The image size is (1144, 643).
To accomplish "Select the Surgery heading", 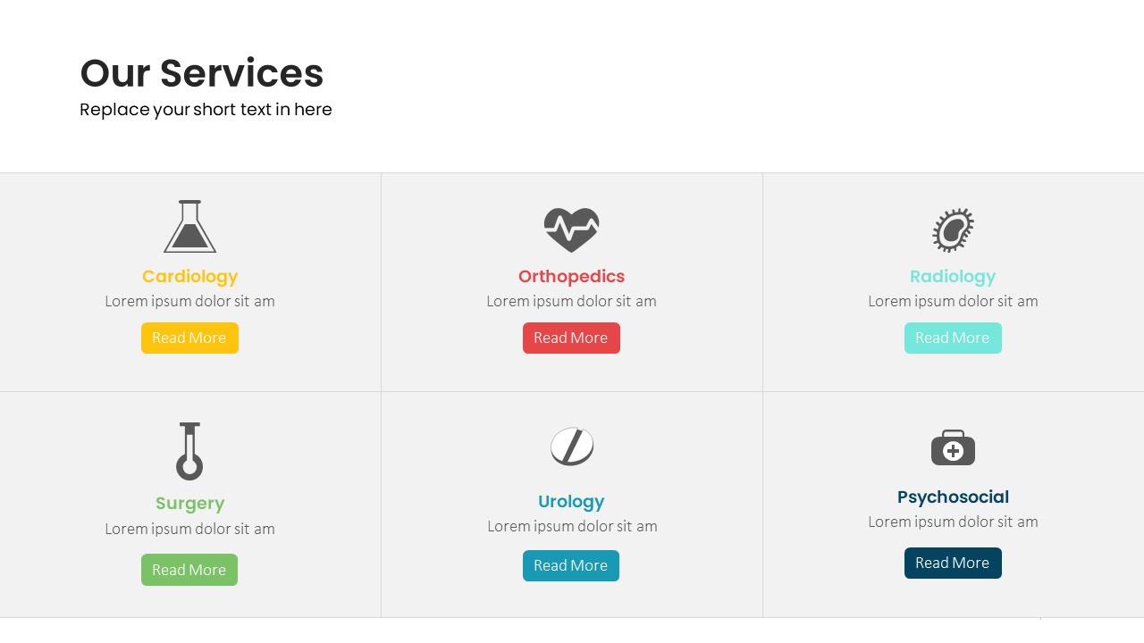I will [x=189, y=504].
